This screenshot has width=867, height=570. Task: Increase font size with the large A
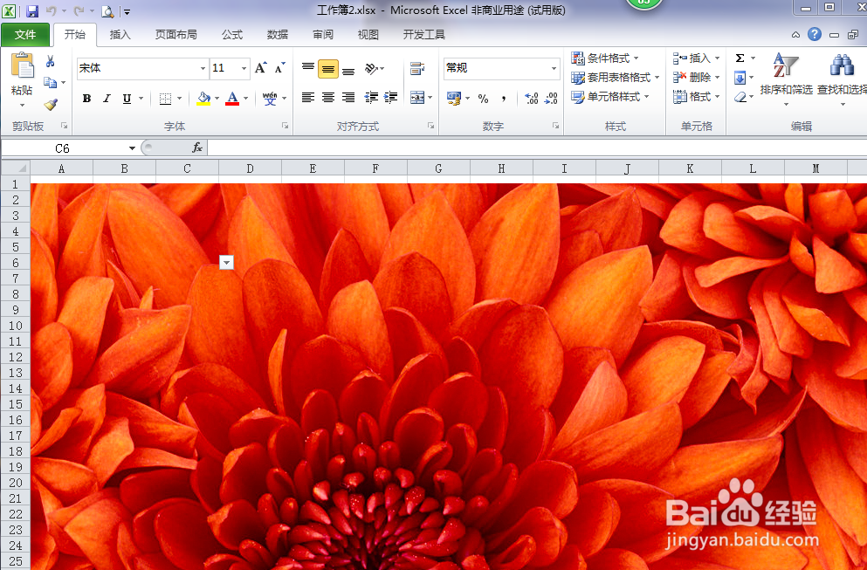(260, 68)
